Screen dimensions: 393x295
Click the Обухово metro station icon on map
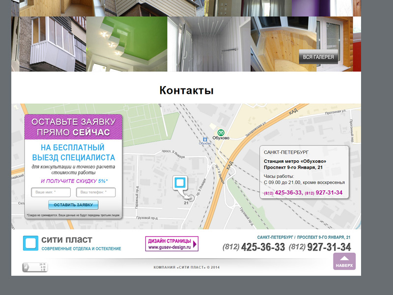221,132
